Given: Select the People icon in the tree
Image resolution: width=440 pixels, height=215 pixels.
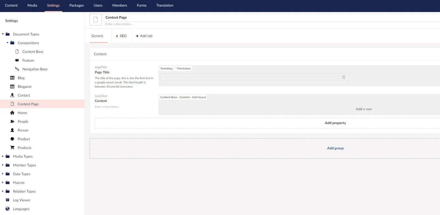Looking at the screenshot, I should click(13, 121).
